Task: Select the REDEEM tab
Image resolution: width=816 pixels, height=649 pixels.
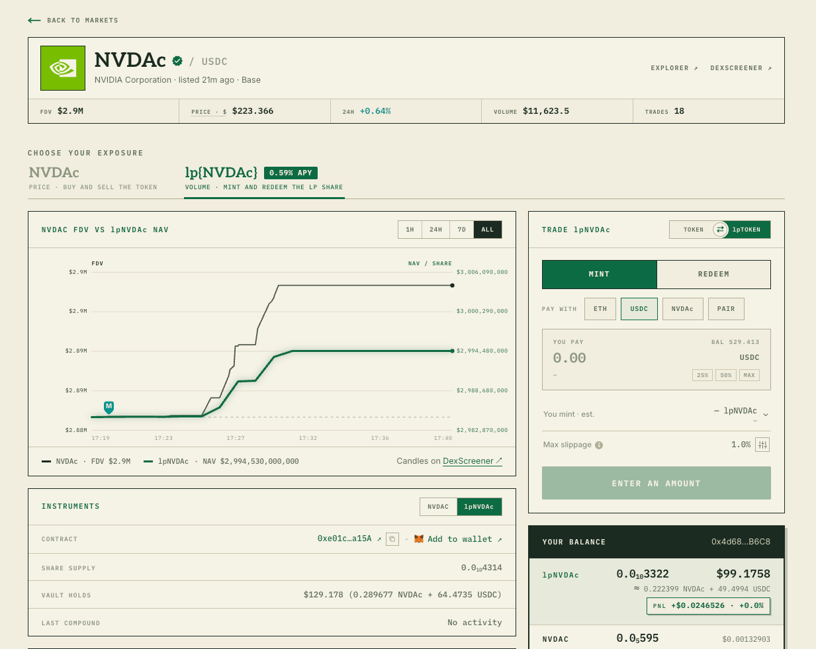Action: (713, 275)
